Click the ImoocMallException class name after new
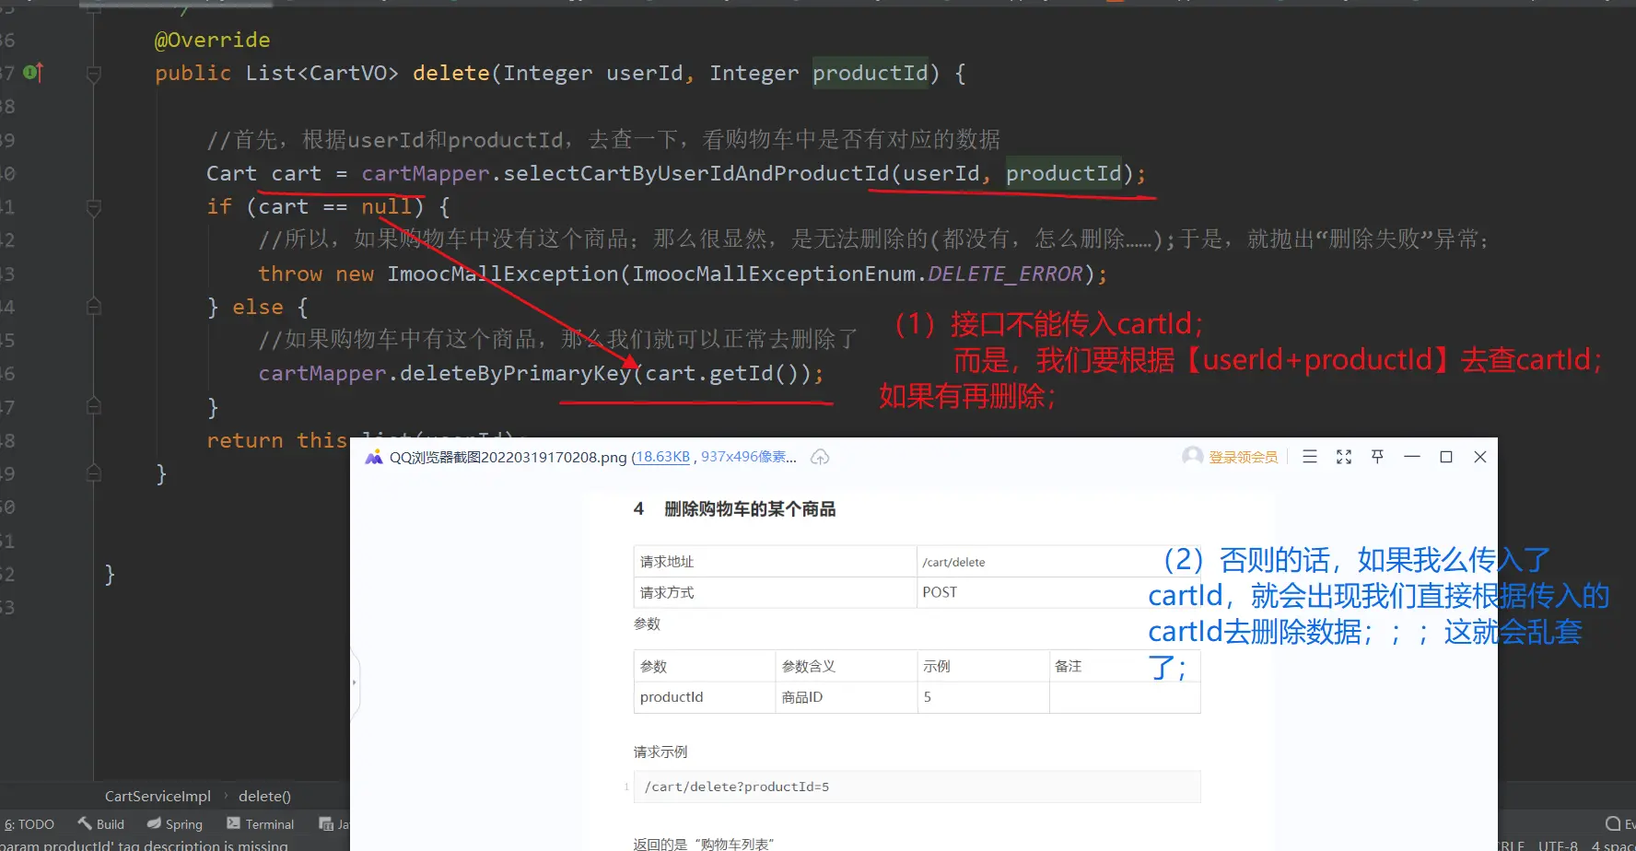 click(x=503, y=274)
